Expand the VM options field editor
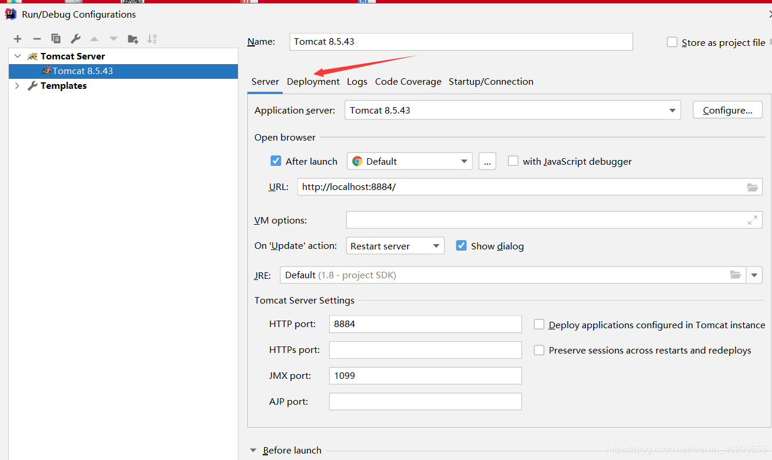 tap(752, 220)
